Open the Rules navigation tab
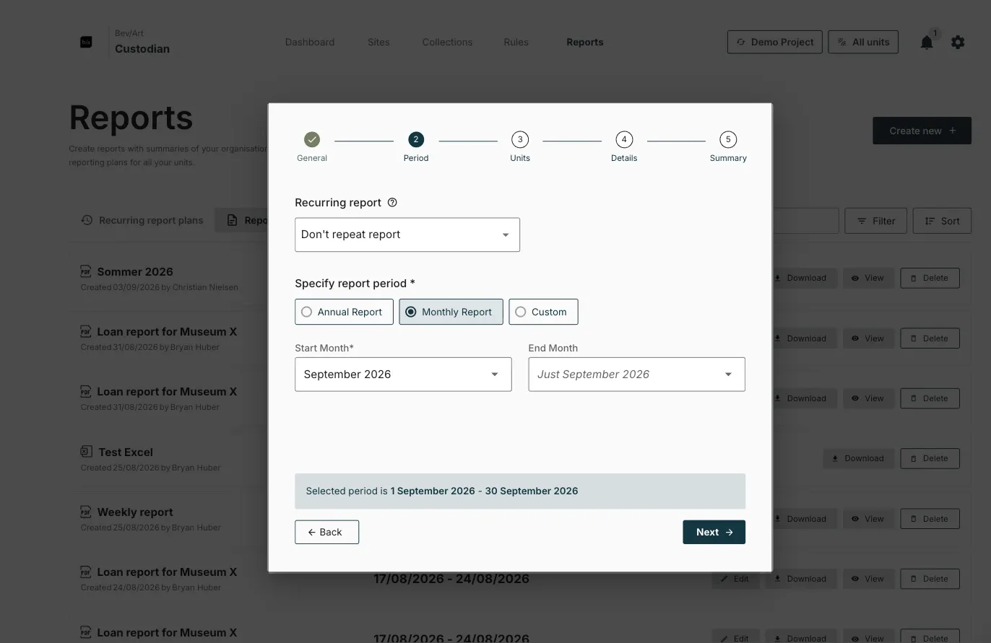 (x=516, y=42)
